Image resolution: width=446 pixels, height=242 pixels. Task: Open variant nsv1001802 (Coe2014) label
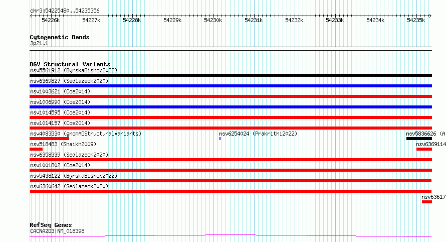point(60,165)
